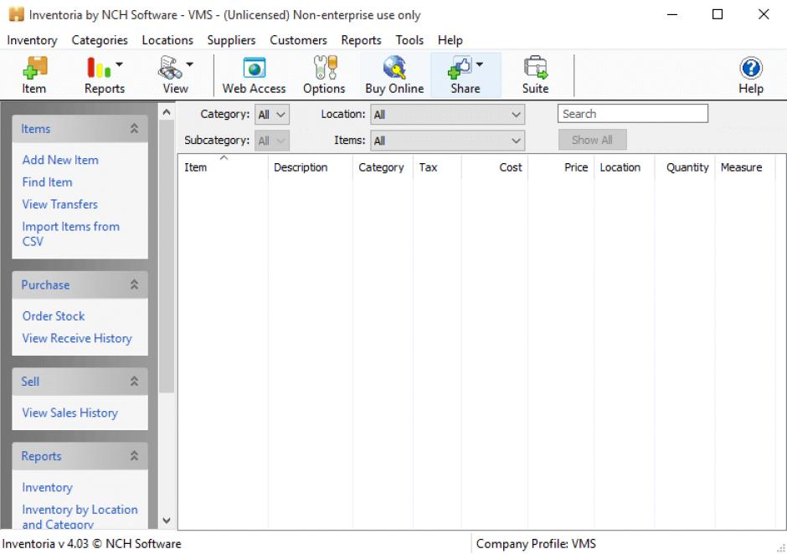Open the View Transfers link
The image size is (787, 554).
[x=59, y=204]
